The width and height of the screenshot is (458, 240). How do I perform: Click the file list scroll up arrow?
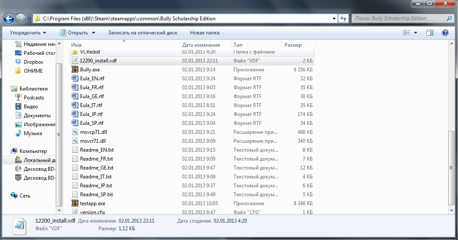(452, 44)
